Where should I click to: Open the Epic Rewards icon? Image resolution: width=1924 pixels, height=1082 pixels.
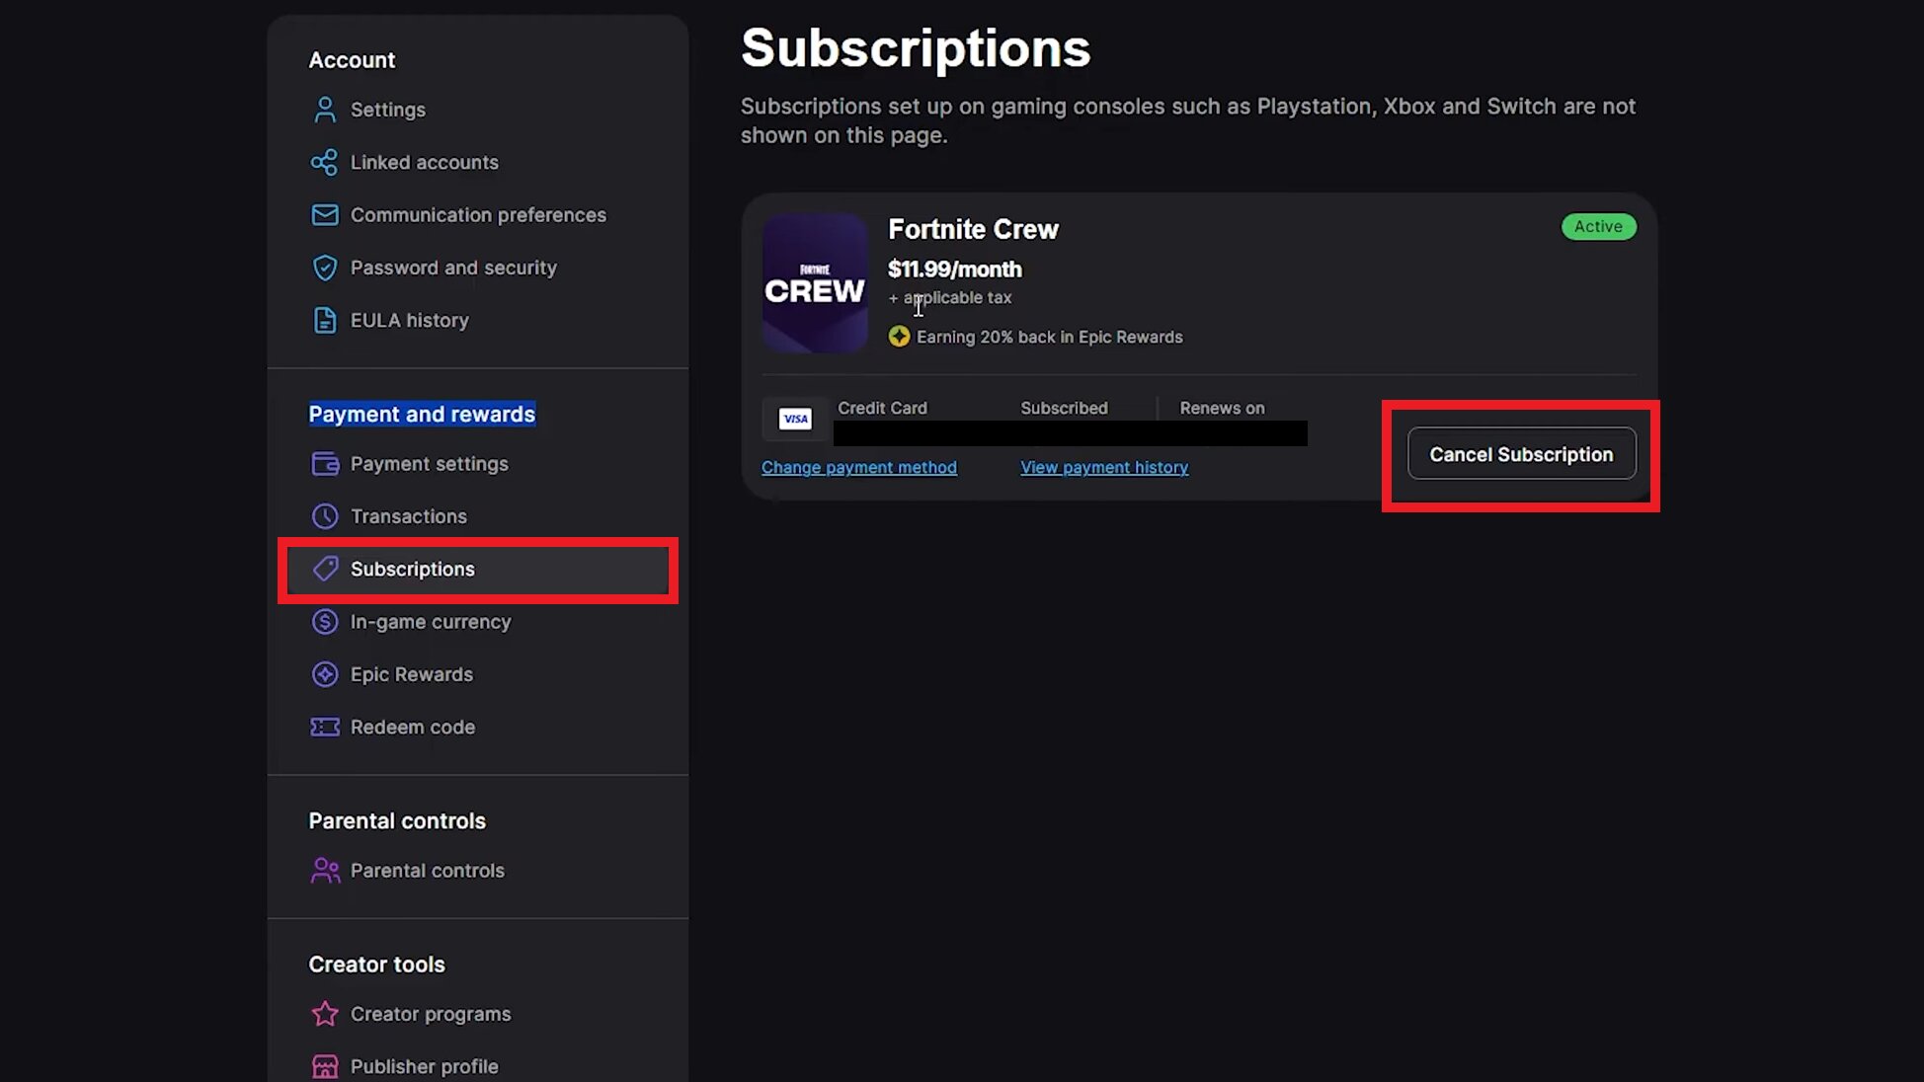pyautogui.click(x=324, y=673)
